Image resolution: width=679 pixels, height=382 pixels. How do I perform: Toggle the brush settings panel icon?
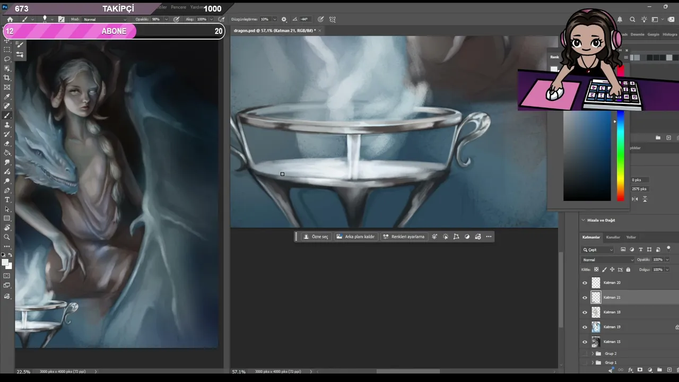pos(62,20)
